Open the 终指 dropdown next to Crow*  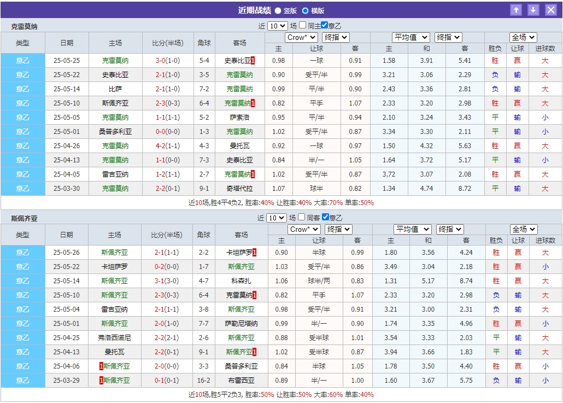335,37
